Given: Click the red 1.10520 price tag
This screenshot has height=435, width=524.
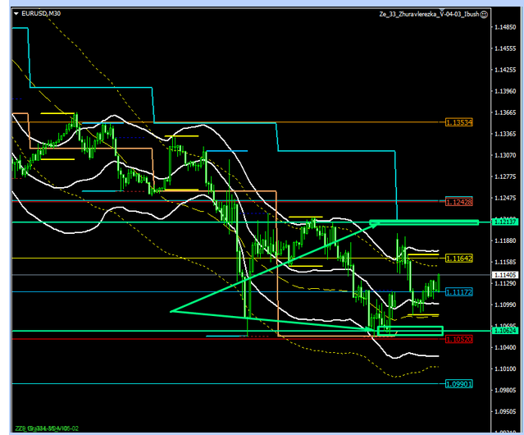Looking at the screenshot, I should [x=460, y=338].
